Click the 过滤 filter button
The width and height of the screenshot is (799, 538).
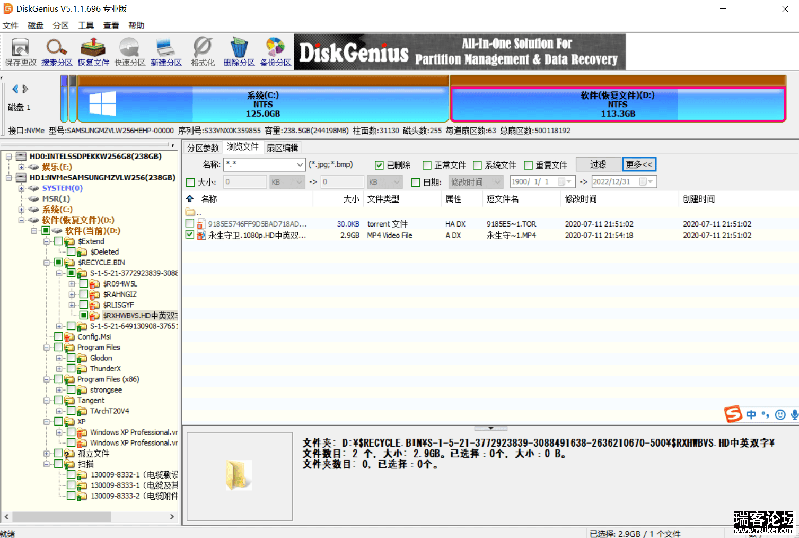coord(598,165)
